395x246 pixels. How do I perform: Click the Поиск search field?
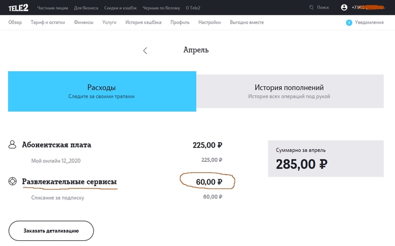tap(323, 8)
